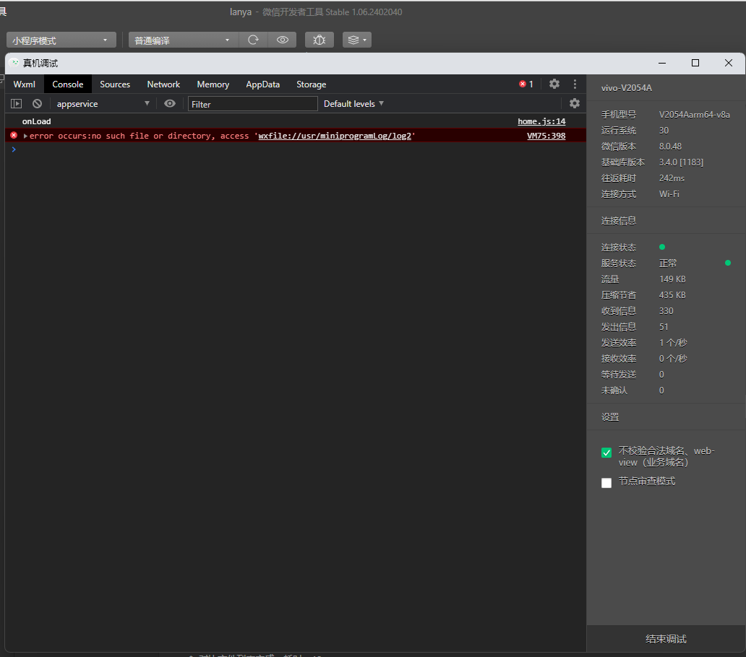The width and height of the screenshot is (746, 657).
Task: Open the home.js:14 source link
Action: (541, 121)
